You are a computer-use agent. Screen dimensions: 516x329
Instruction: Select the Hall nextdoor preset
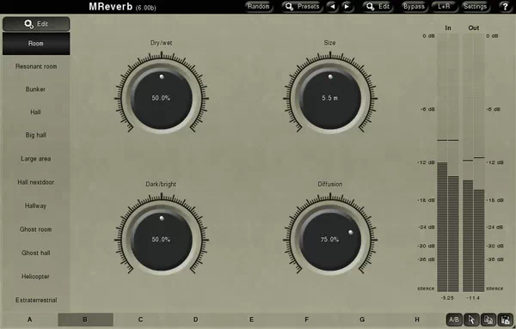(36, 182)
